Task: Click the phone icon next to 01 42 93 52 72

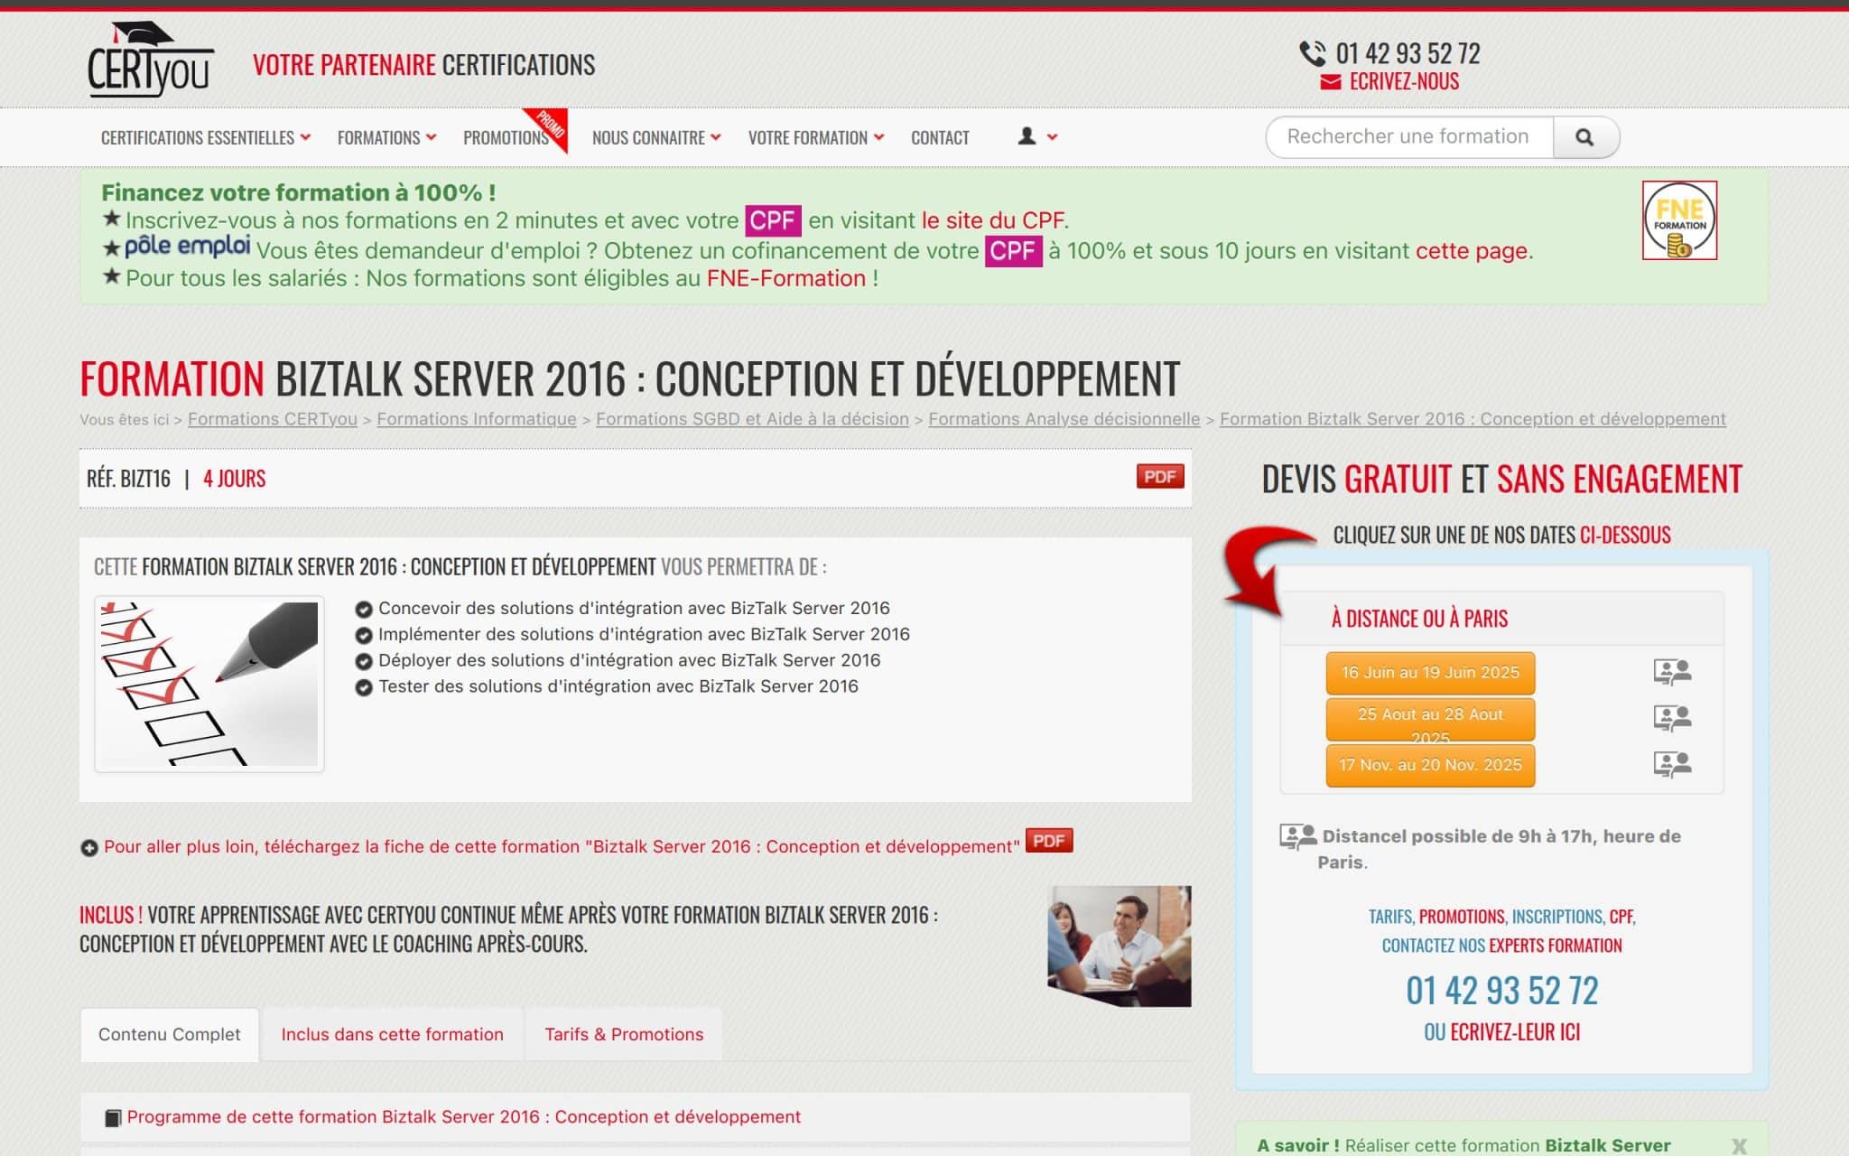Action: [x=1313, y=53]
